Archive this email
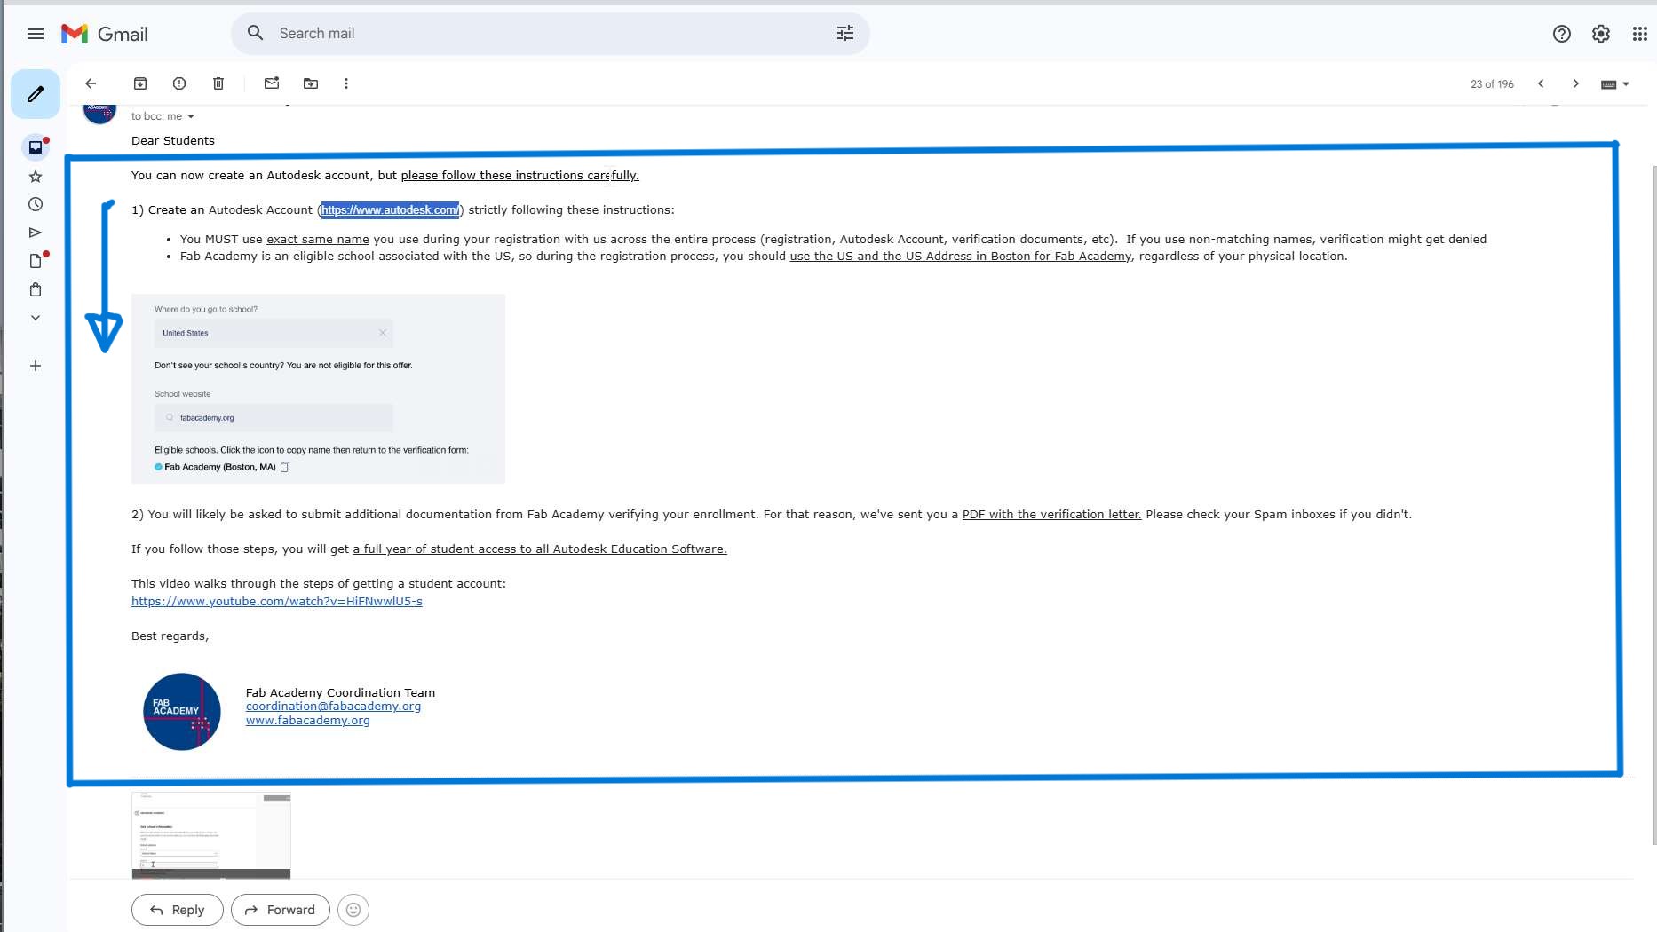This screenshot has height=932, width=1657. [x=140, y=83]
